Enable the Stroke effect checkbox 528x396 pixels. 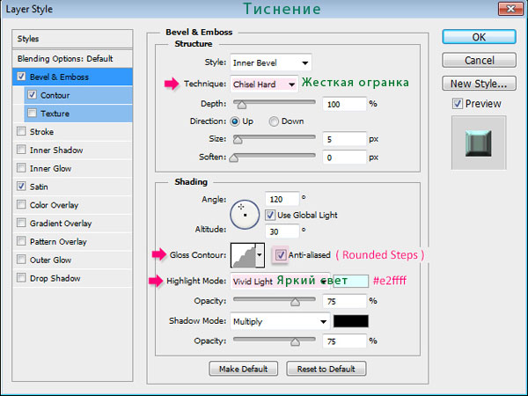pyautogui.click(x=21, y=131)
